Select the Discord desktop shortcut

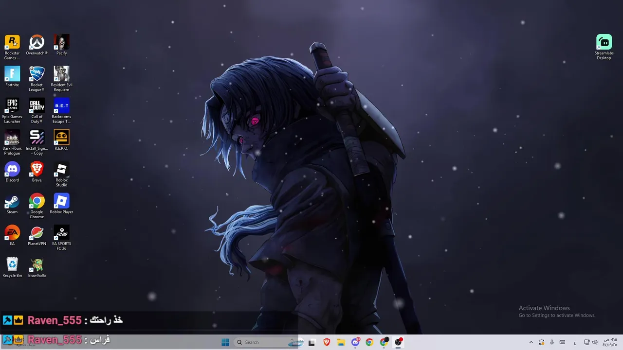[12, 172]
